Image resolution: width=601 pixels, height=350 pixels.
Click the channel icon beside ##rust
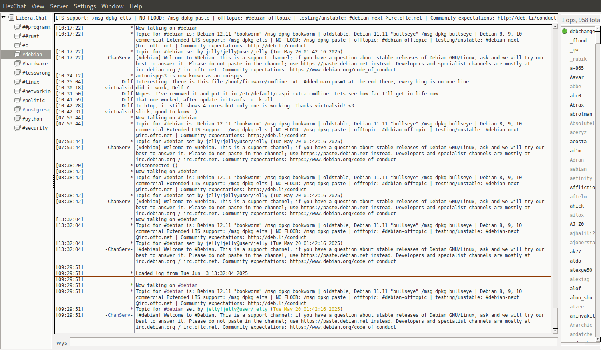point(18,36)
